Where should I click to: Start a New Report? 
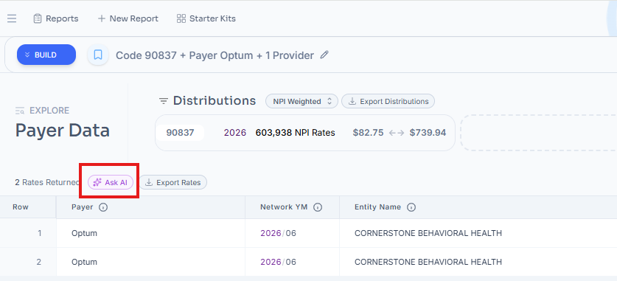pos(128,18)
